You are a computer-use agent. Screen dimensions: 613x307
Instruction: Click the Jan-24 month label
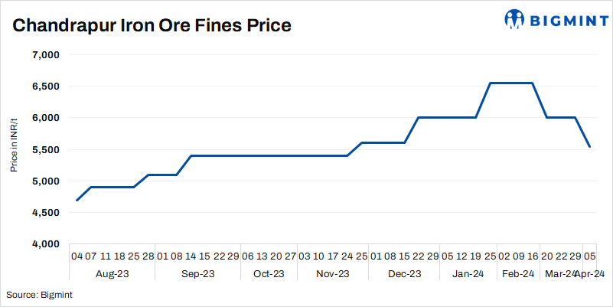tap(467, 273)
